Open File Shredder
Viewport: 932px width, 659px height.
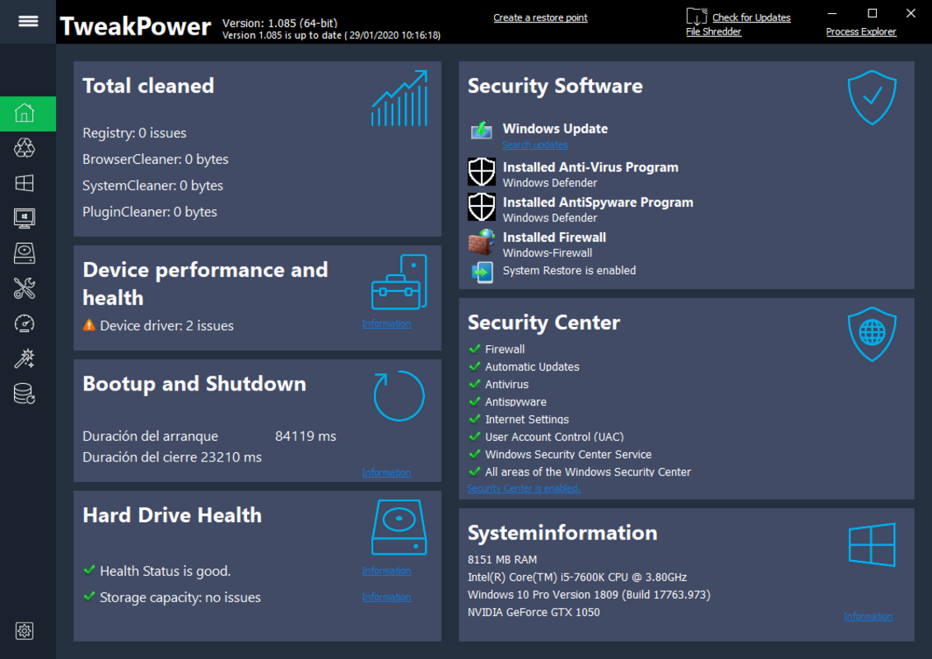tap(713, 31)
